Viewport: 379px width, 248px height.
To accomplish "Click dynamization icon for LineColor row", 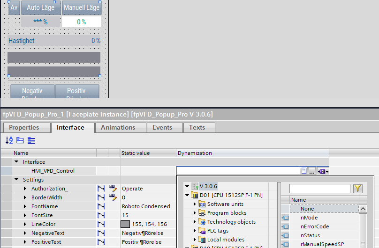I will tap(101, 224).
